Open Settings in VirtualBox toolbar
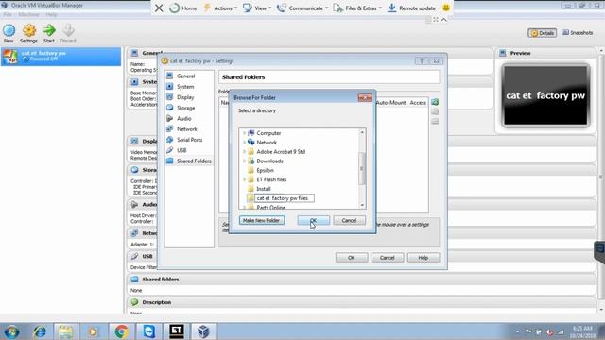Image resolution: width=605 pixels, height=340 pixels. point(29,33)
